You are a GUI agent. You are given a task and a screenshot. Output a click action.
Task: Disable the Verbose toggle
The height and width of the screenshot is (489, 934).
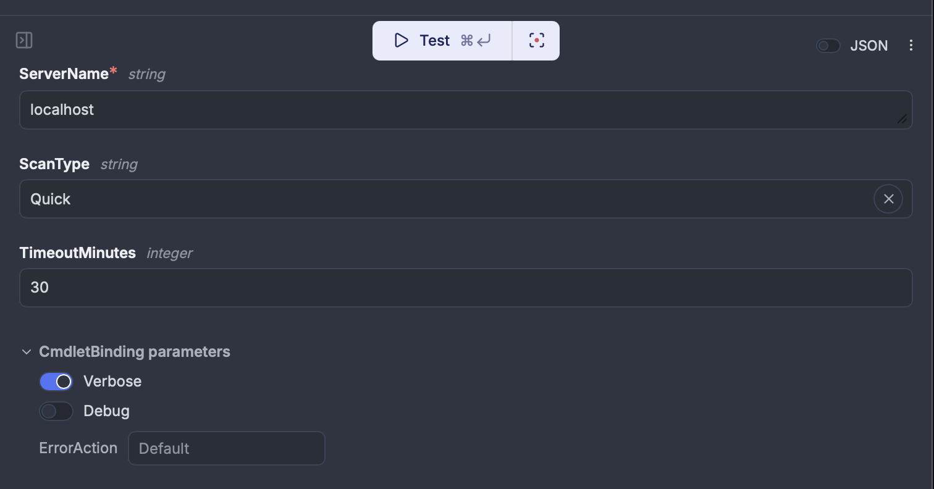pos(56,382)
